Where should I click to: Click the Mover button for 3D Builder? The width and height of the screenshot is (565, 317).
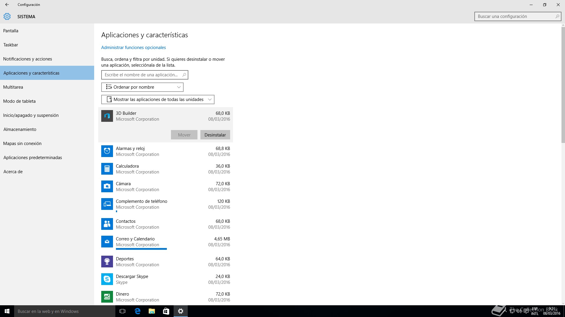[184, 135]
